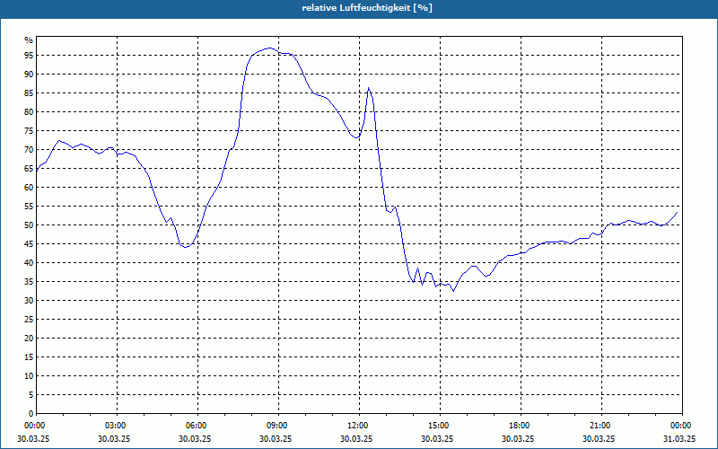Click the '30.03.25' date beneath first 00:00
This screenshot has height=449, width=718.
(33, 439)
